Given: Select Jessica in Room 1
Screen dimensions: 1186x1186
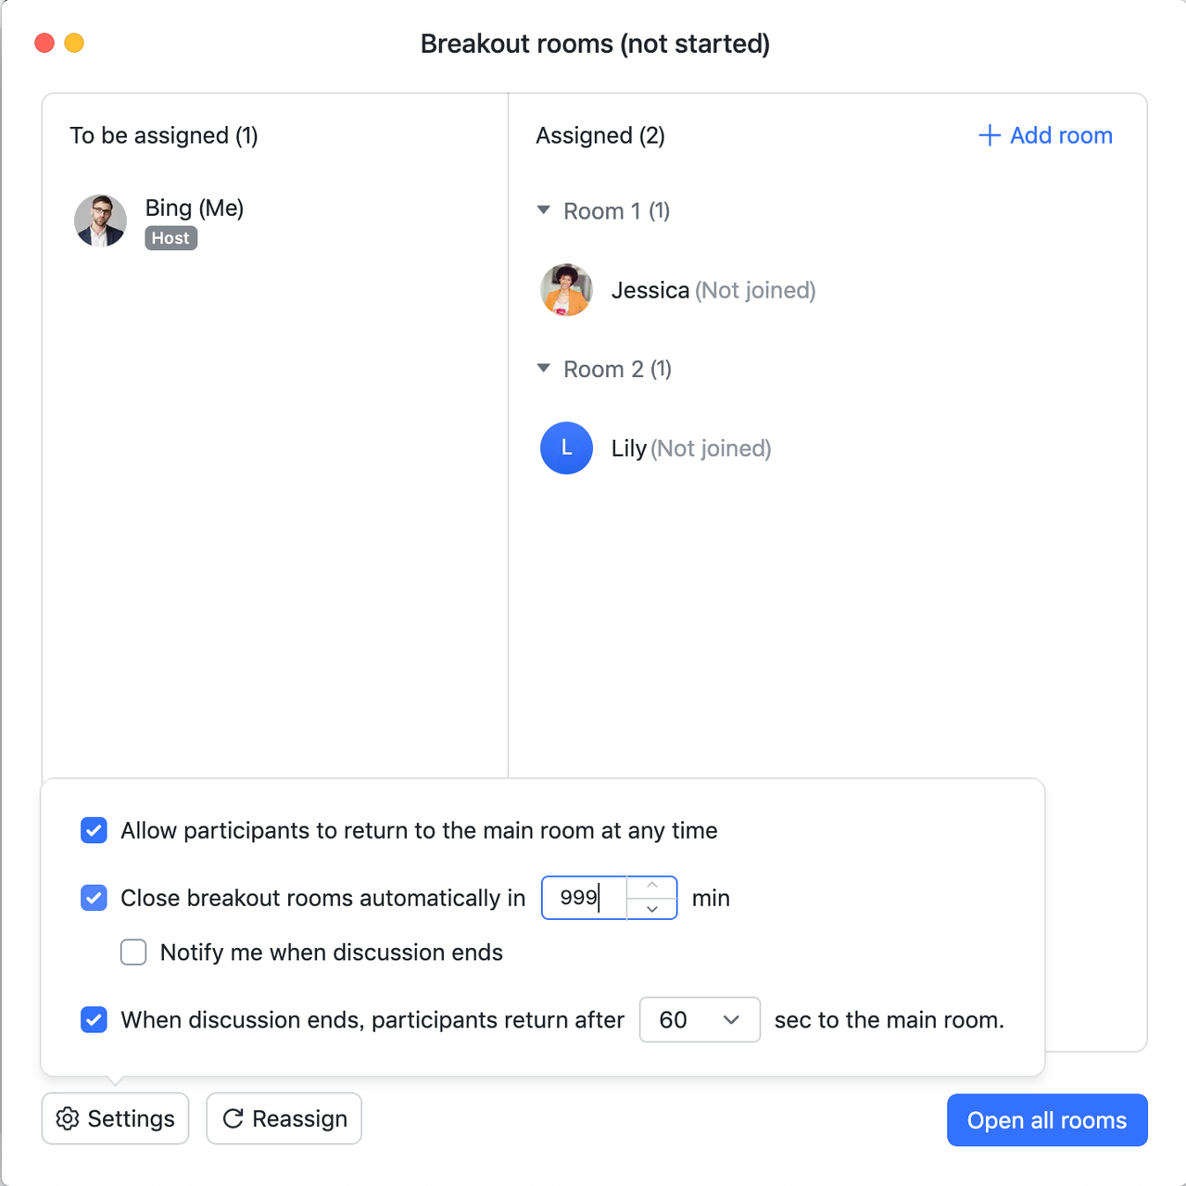Looking at the screenshot, I should pos(650,290).
